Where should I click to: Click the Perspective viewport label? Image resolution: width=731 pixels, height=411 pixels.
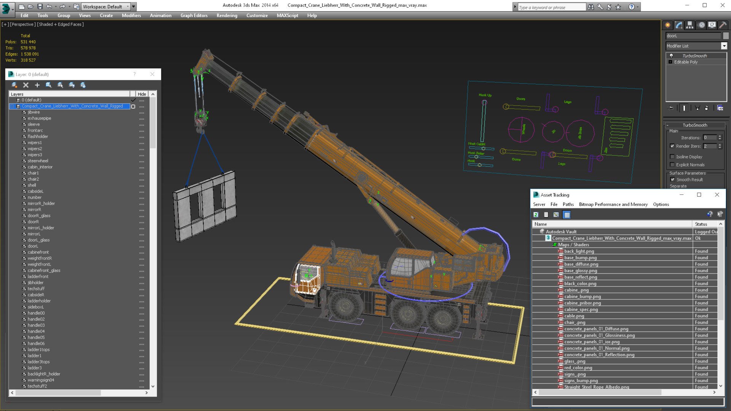(22, 24)
